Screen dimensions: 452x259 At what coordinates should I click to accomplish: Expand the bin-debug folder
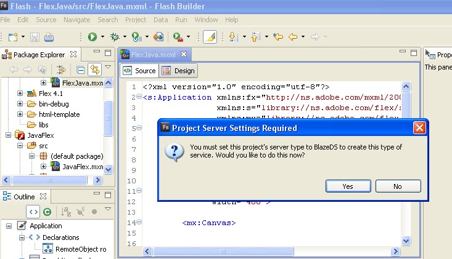pyautogui.click(x=20, y=104)
